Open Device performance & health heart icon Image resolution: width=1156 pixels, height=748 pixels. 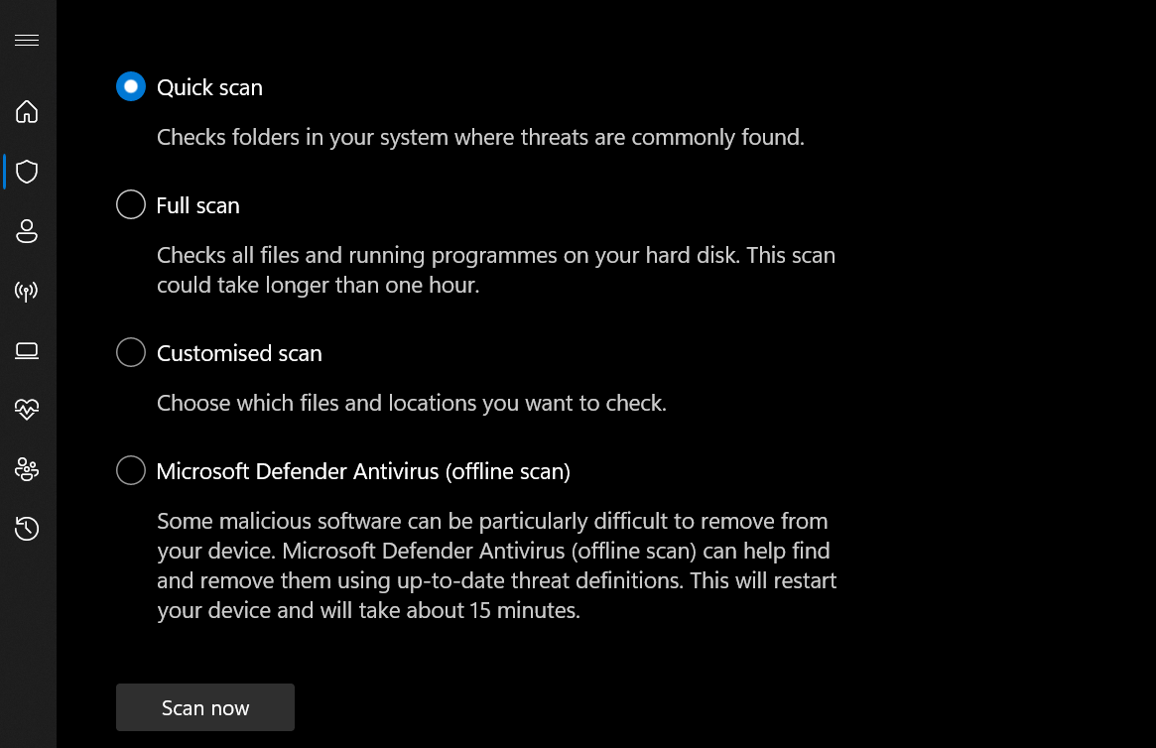click(27, 410)
